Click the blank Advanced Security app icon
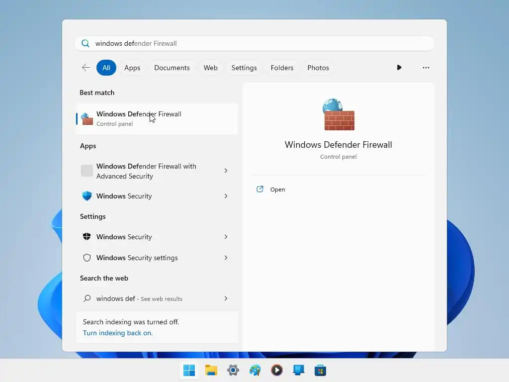The height and width of the screenshot is (382, 509). (x=86, y=171)
